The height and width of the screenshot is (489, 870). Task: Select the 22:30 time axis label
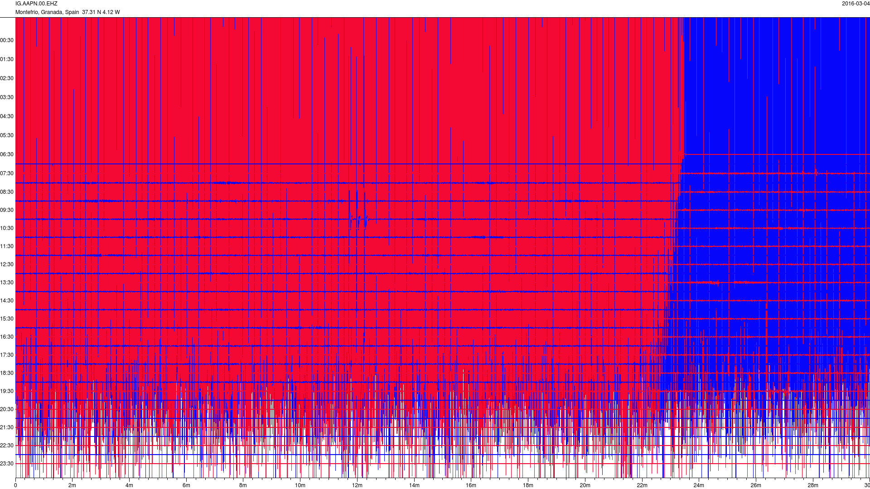(x=7, y=446)
